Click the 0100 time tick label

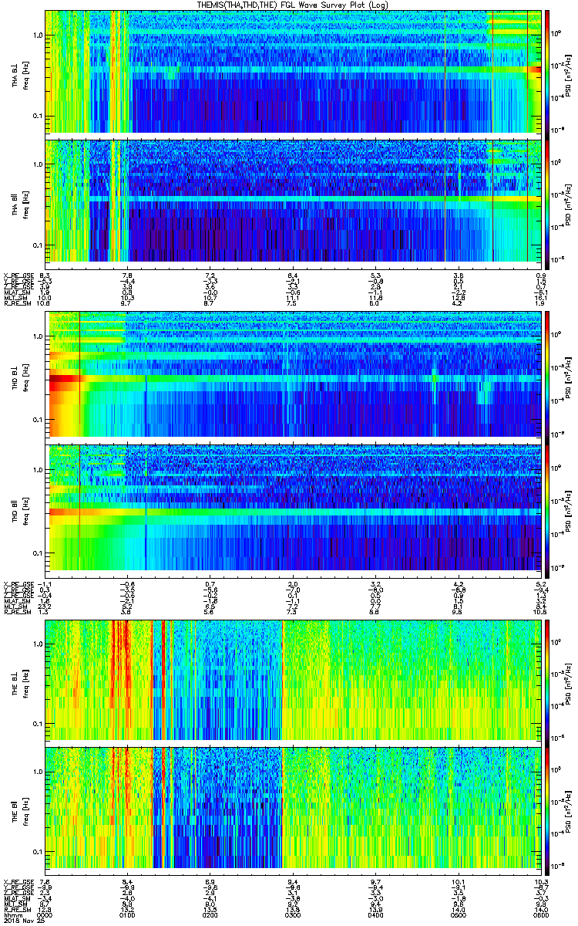click(127, 914)
